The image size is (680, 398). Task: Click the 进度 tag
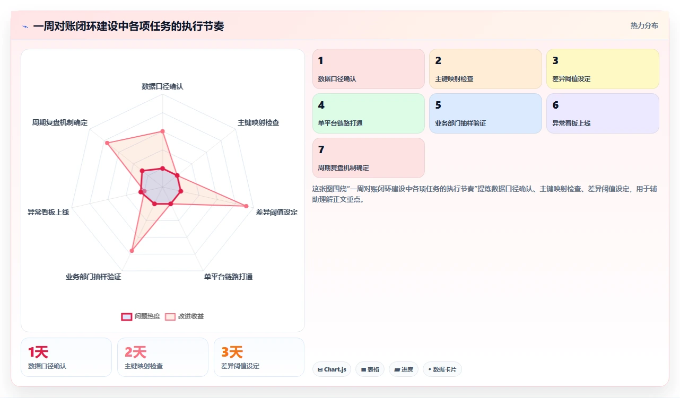(x=404, y=369)
